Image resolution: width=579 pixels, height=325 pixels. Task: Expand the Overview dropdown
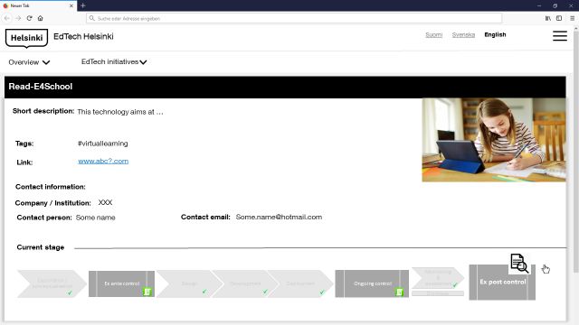29,62
